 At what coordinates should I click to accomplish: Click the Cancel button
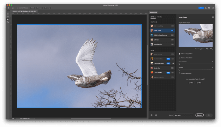pos(199,115)
